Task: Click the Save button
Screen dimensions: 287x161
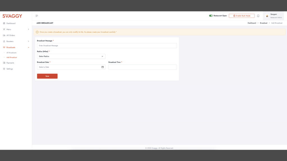Action: (47, 76)
